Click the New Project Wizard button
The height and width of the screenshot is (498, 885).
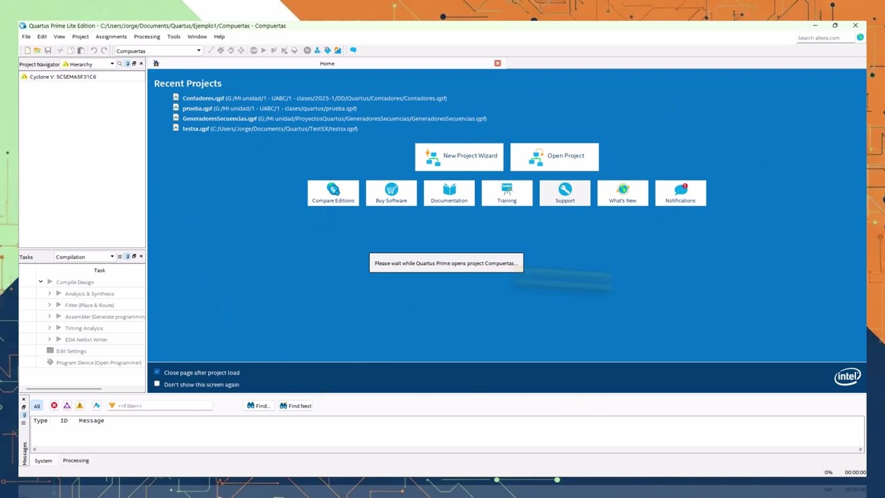pyautogui.click(x=459, y=156)
